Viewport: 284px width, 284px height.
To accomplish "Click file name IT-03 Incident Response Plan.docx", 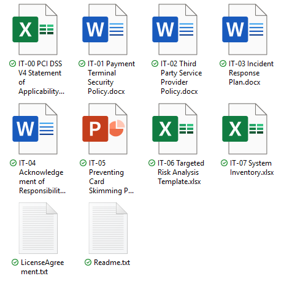I will (x=251, y=73).
